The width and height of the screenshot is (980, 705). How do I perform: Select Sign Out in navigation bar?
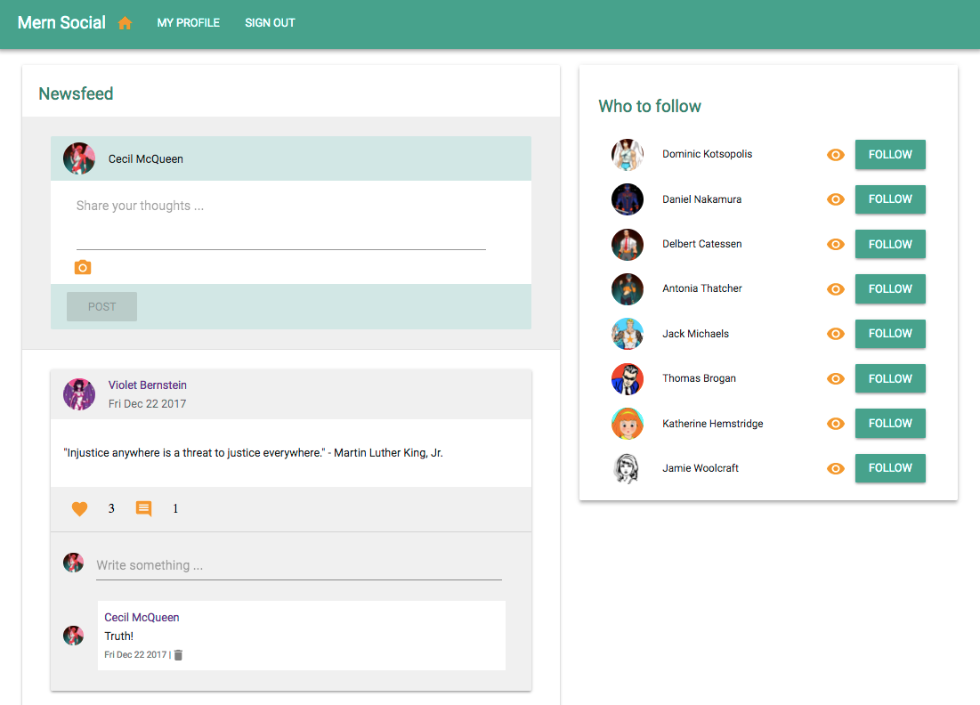tap(270, 23)
